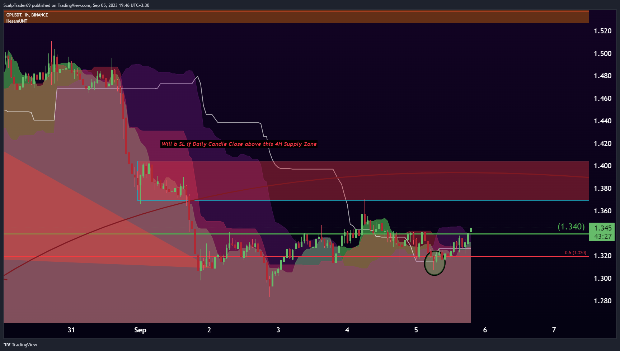Click the 3 date label on time axis

point(278,330)
